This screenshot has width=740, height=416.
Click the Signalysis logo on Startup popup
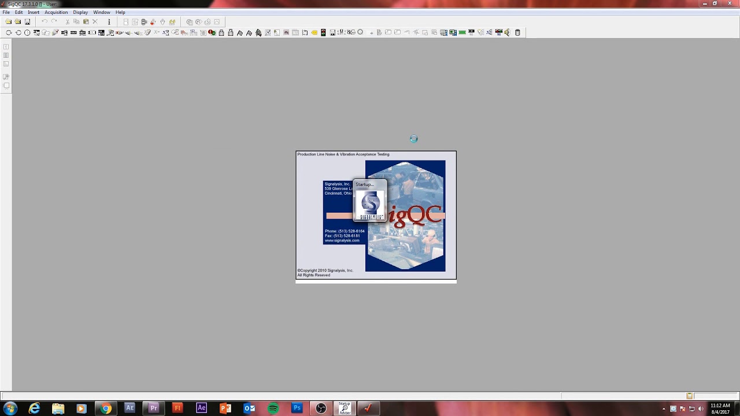[370, 205]
